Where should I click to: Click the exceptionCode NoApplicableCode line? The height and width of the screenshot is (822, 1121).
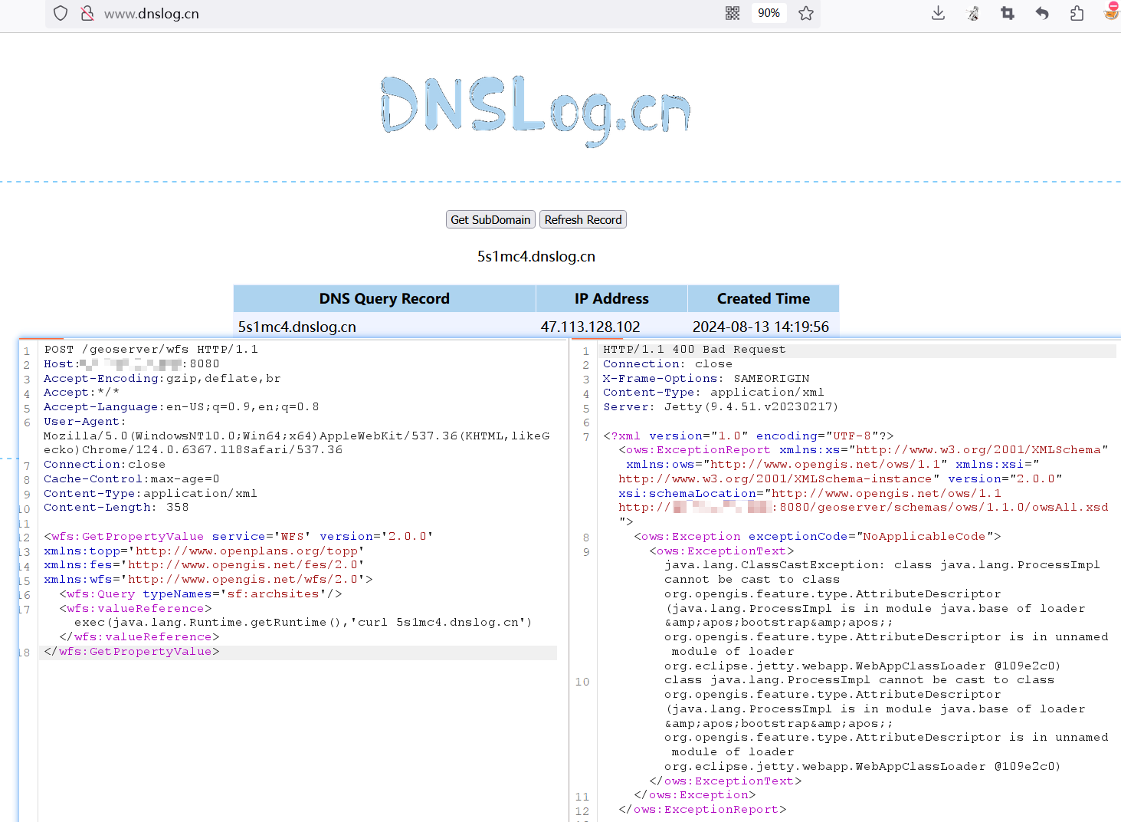(818, 537)
